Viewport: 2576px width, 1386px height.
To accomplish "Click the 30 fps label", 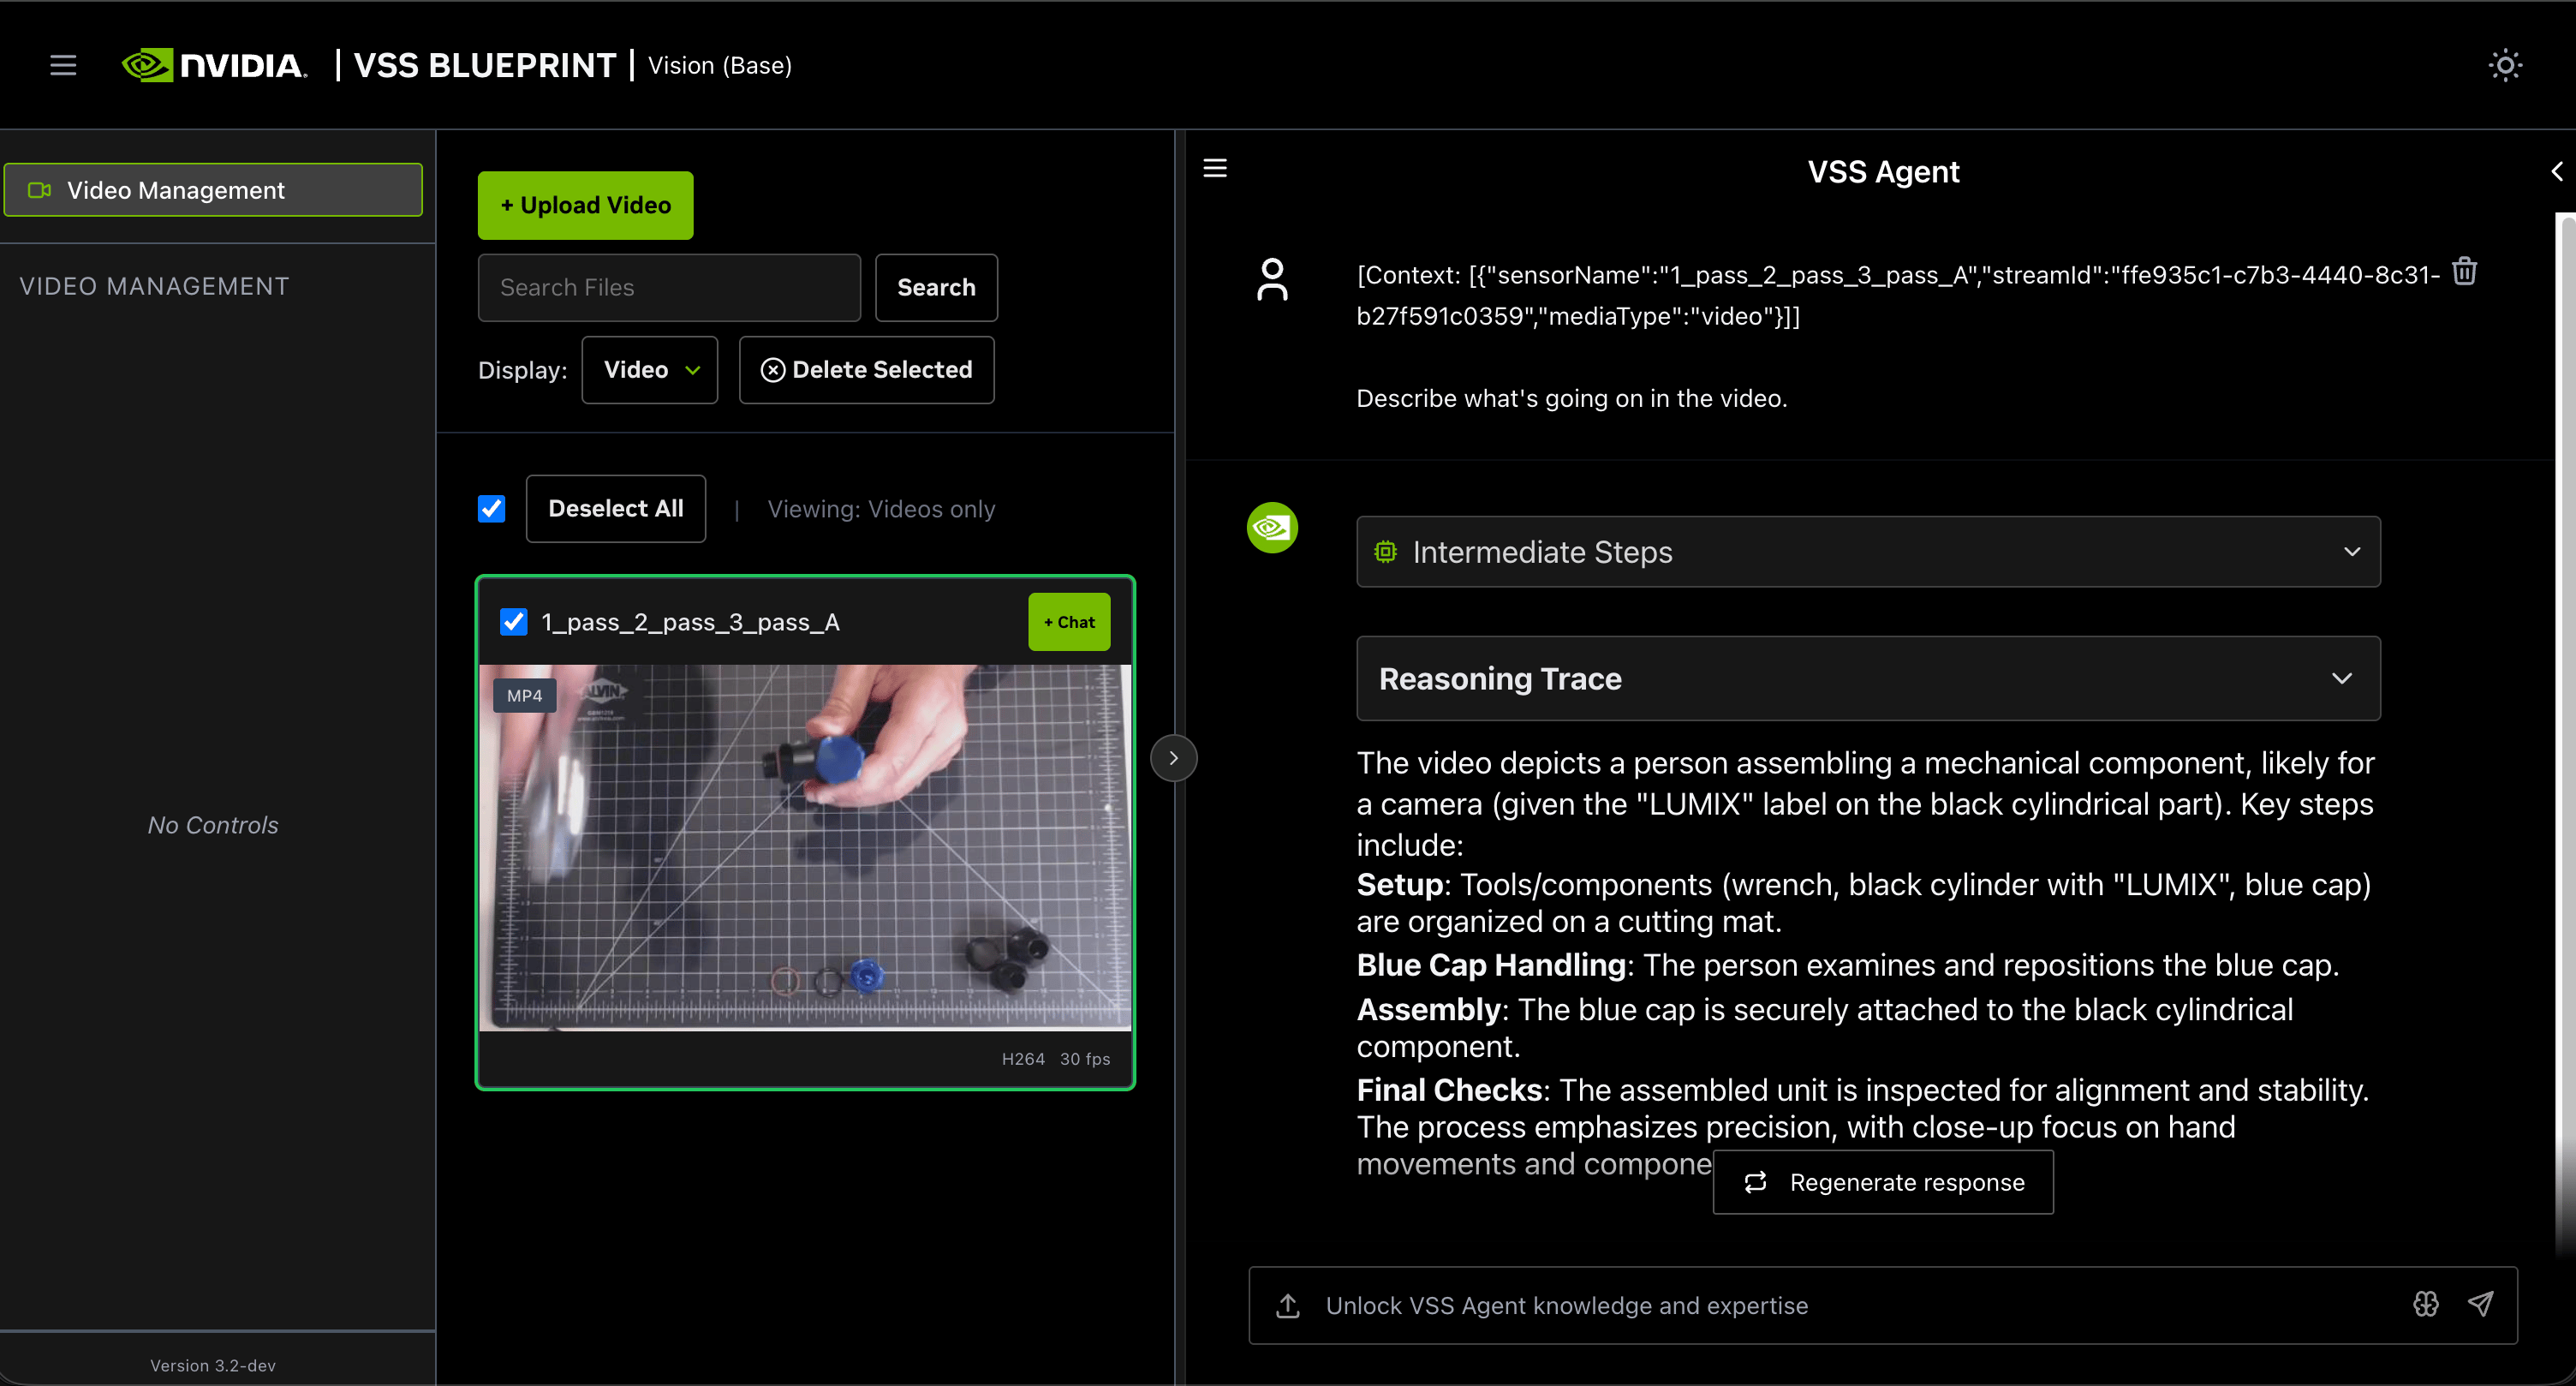I will [x=1085, y=1060].
